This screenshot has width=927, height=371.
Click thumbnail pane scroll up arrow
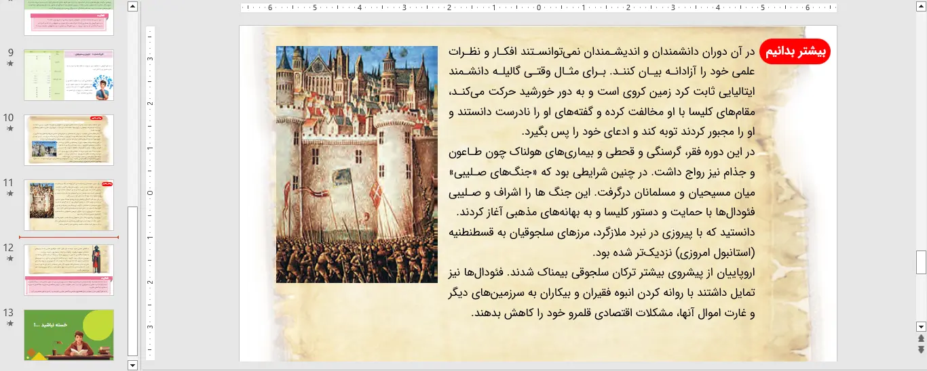133,7
